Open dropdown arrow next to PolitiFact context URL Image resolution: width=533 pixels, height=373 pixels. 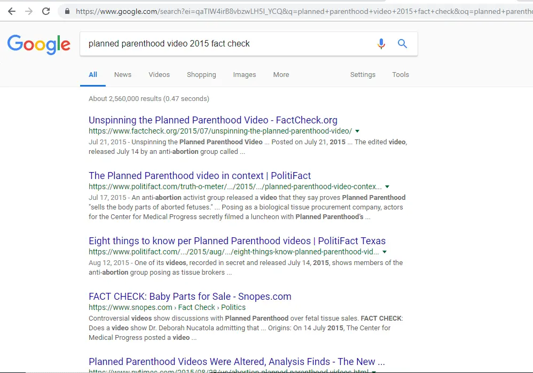point(387,187)
